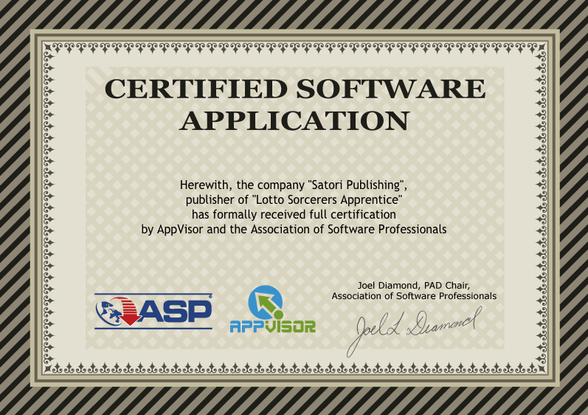
Task: Click the "Joel Diamond, PAD Chair," text
Action: click(x=413, y=284)
